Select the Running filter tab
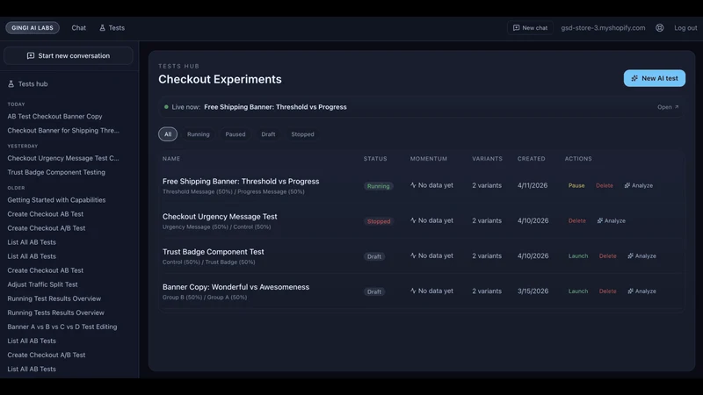Image resolution: width=703 pixels, height=395 pixels. click(x=199, y=134)
